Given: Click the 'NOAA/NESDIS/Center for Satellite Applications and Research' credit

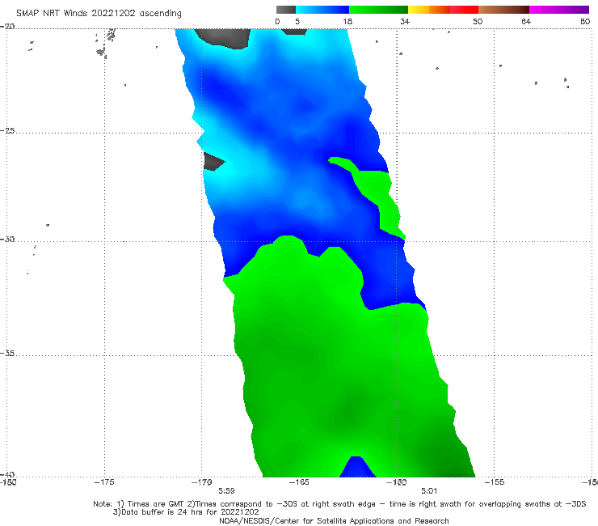Looking at the screenshot, I should [334, 520].
